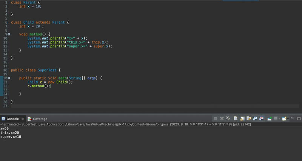Click 'super.x' in the third println statement
The height and width of the screenshot is (161, 302).
101,46
